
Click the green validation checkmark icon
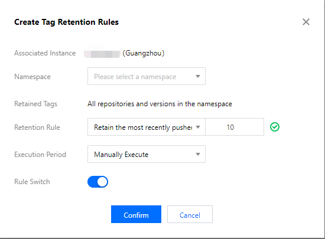(x=275, y=127)
